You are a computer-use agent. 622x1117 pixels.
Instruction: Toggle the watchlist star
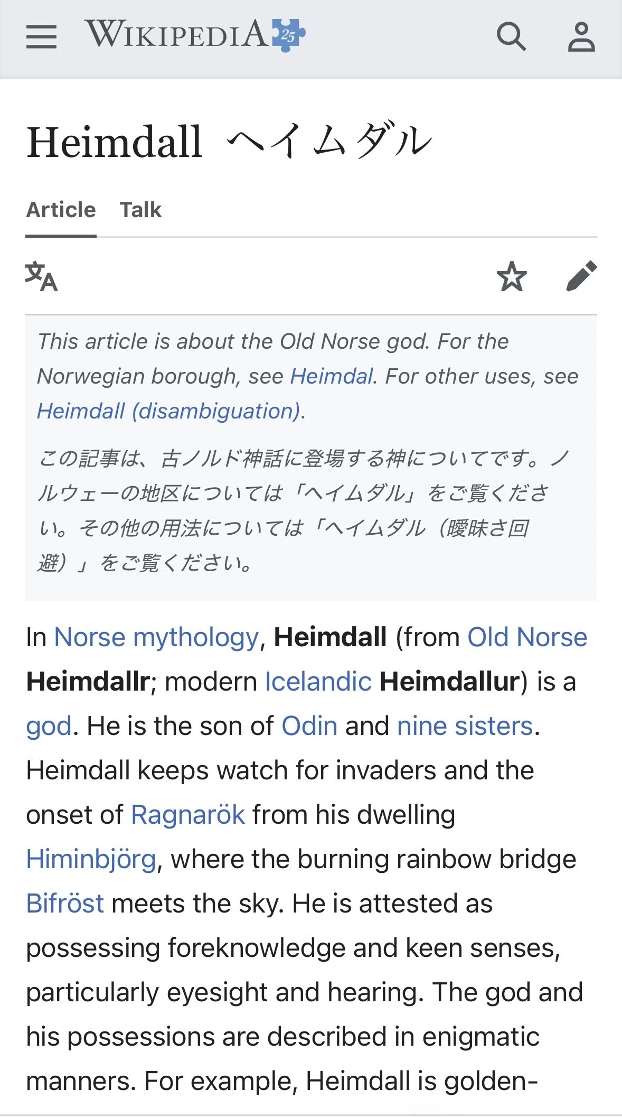click(x=512, y=276)
